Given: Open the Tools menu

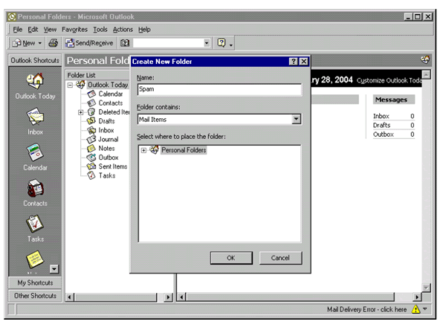Looking at the screenshot, I should point(100,30).
